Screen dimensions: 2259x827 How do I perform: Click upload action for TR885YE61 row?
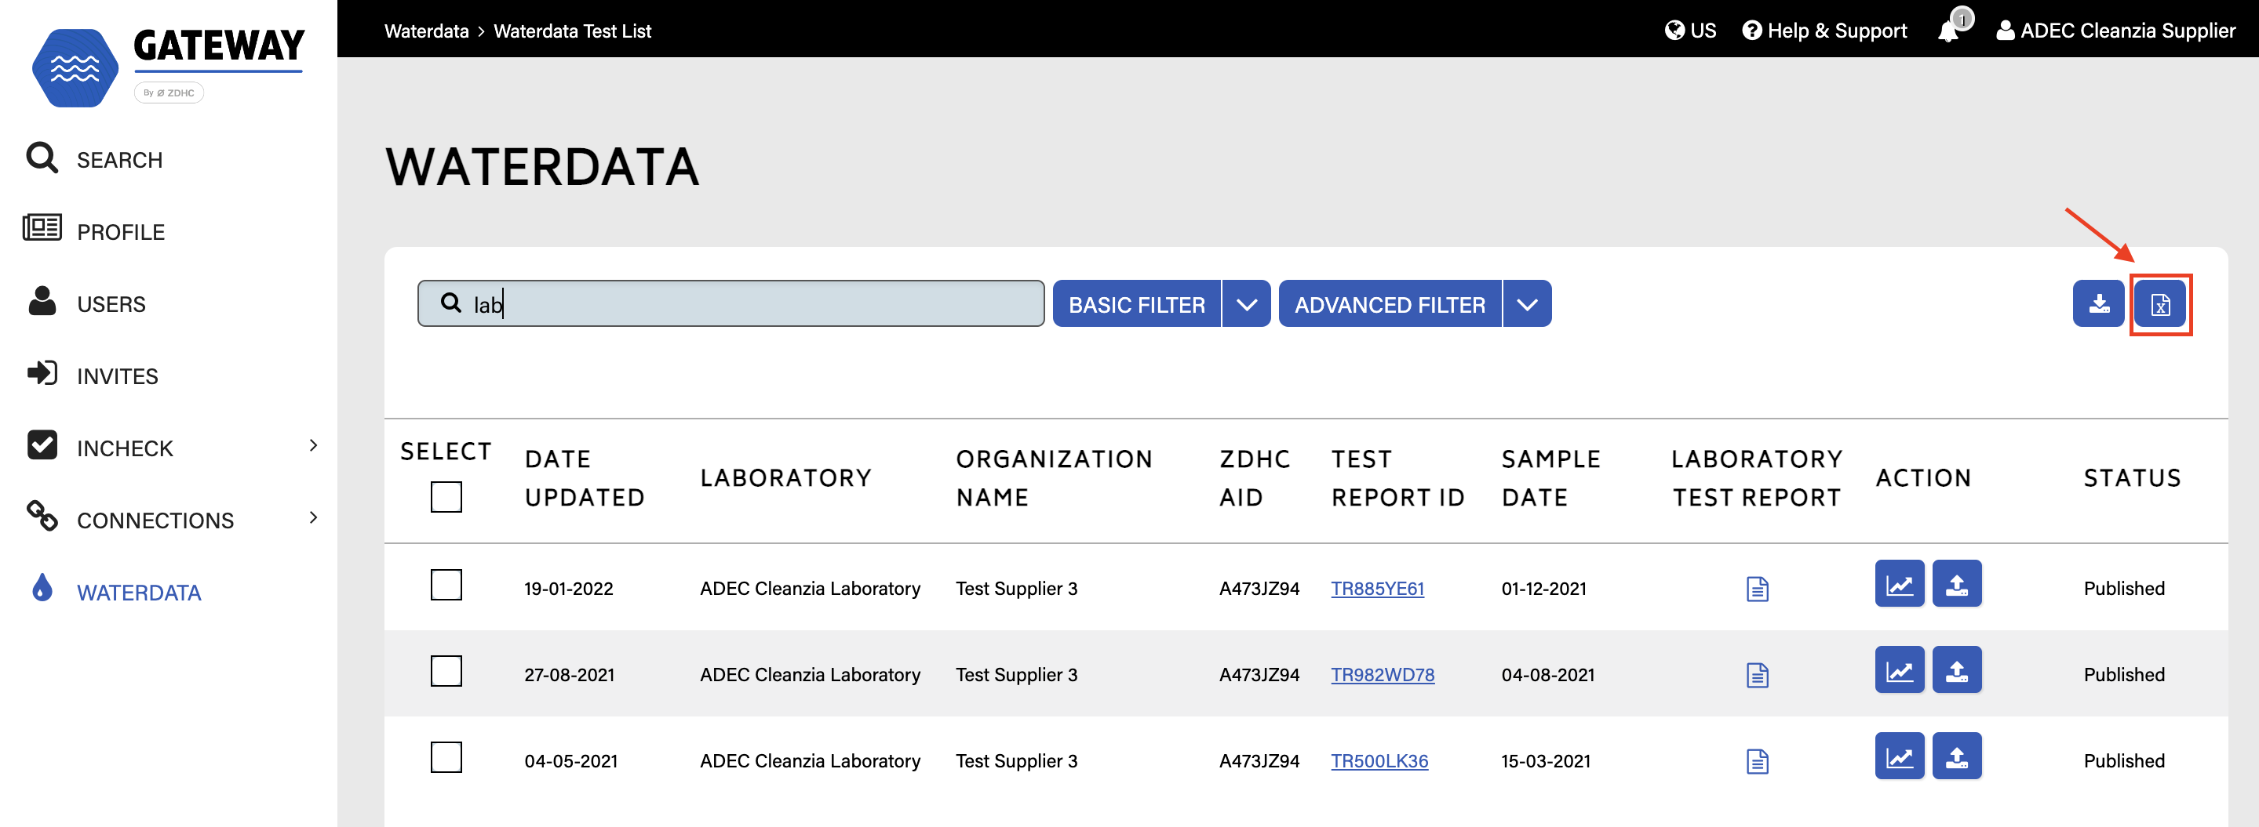pyautogui.click(x=1958, y=584)
